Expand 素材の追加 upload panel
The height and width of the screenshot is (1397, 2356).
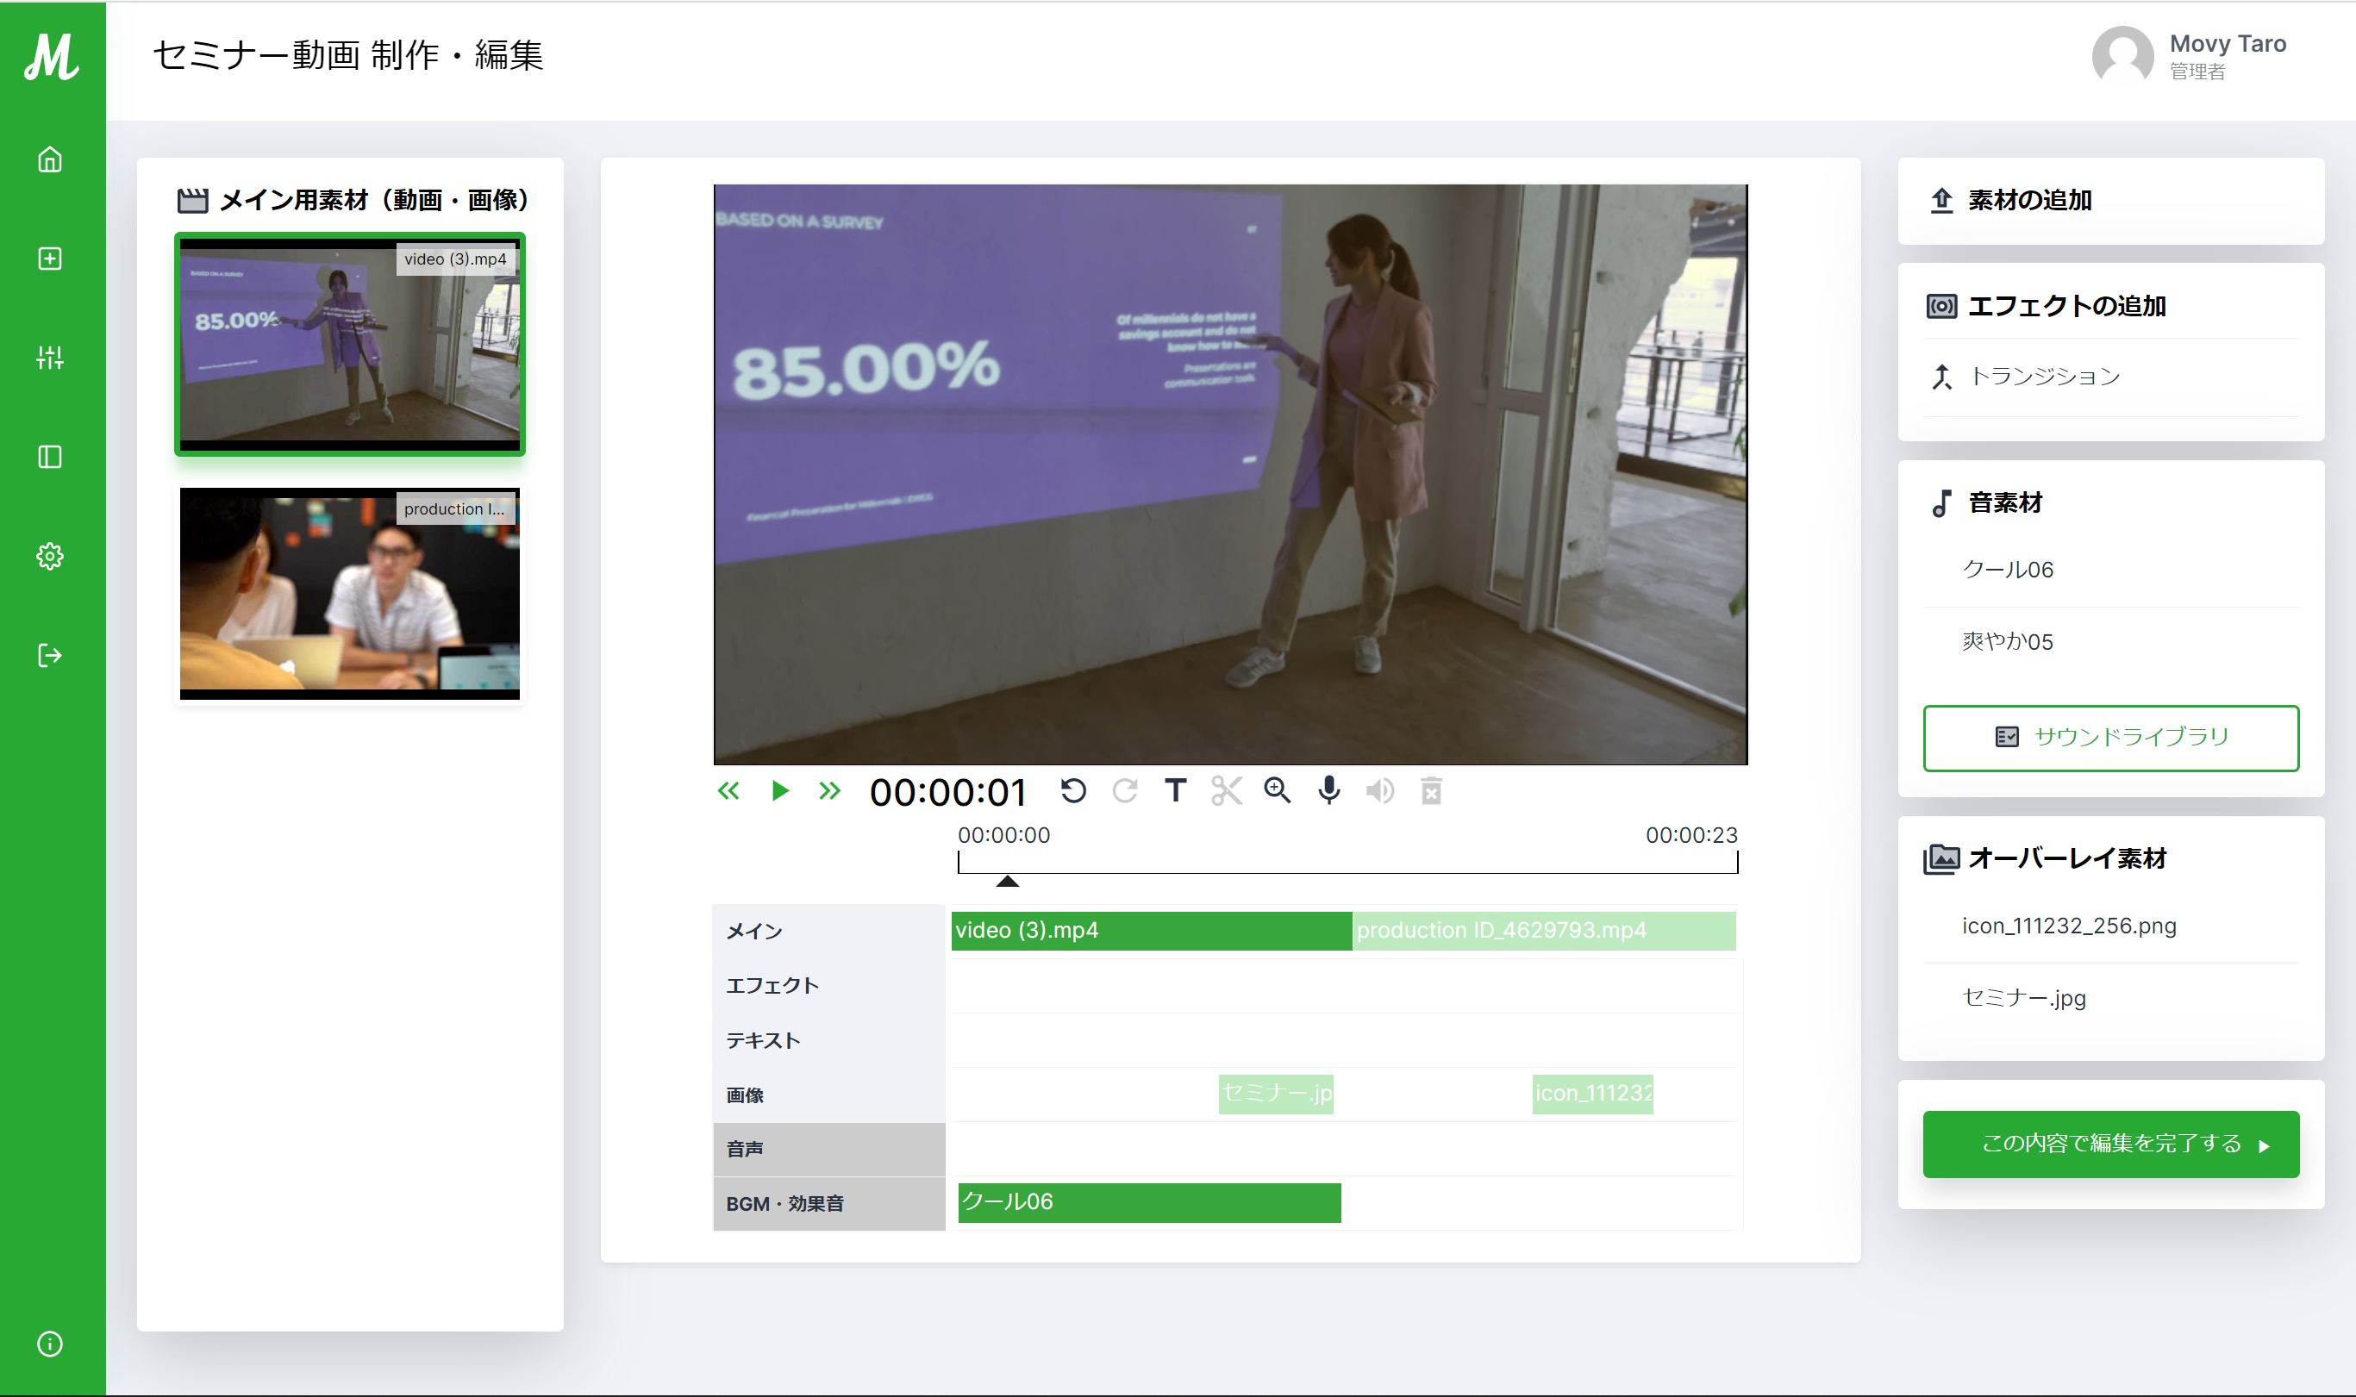point(2029,201)
